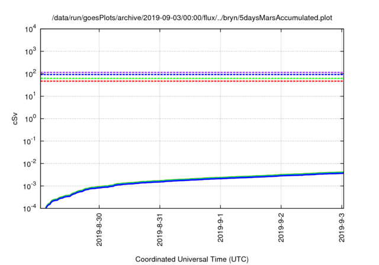Click the 2019-8-31 date tick label
Screen dimensions: 379x265
[160, 230]
